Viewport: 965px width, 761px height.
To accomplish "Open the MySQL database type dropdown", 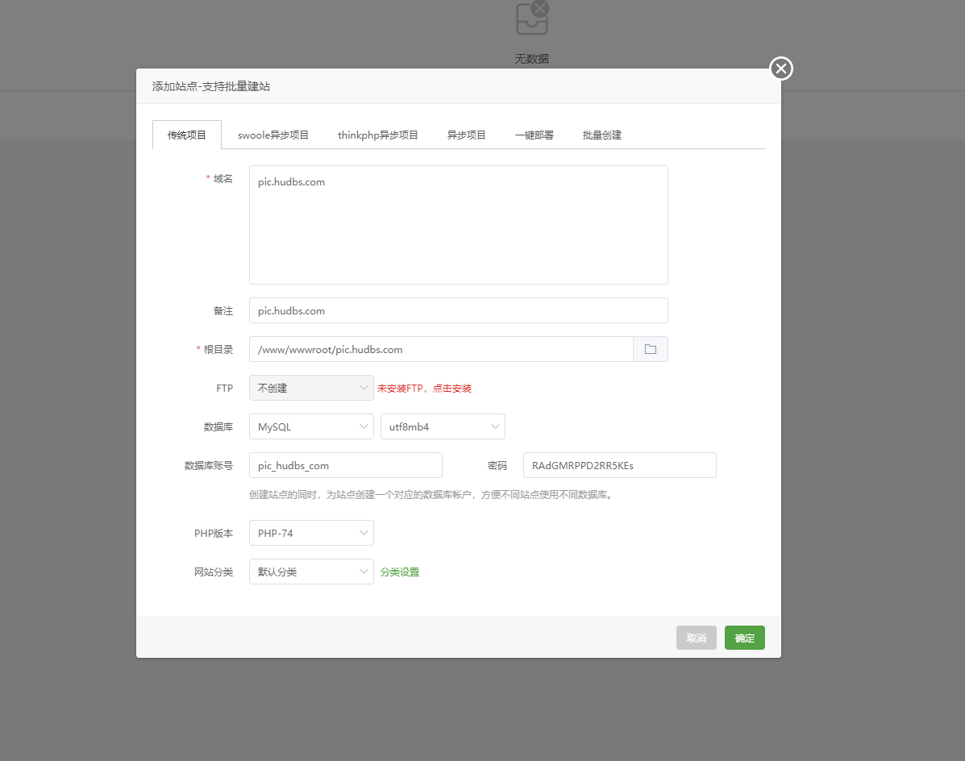I will click(310, 426).
